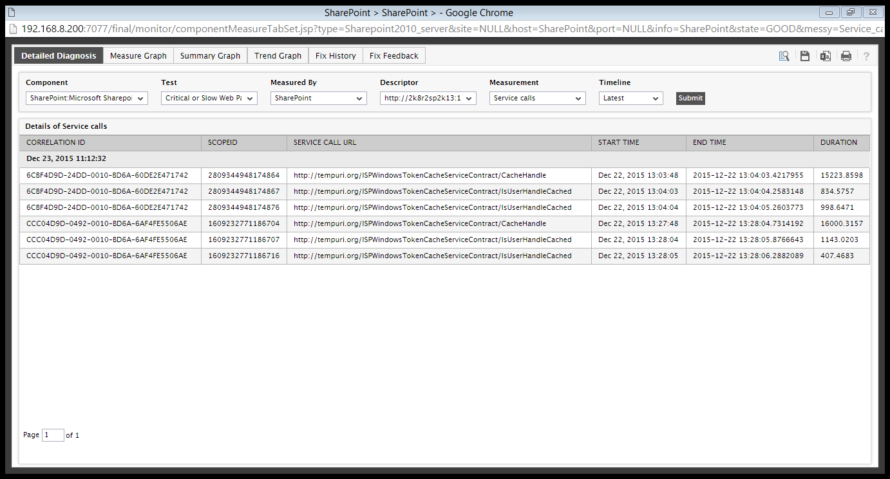Click the duration value 1143.0203
The image size is (890, 479).
(839, 239)
